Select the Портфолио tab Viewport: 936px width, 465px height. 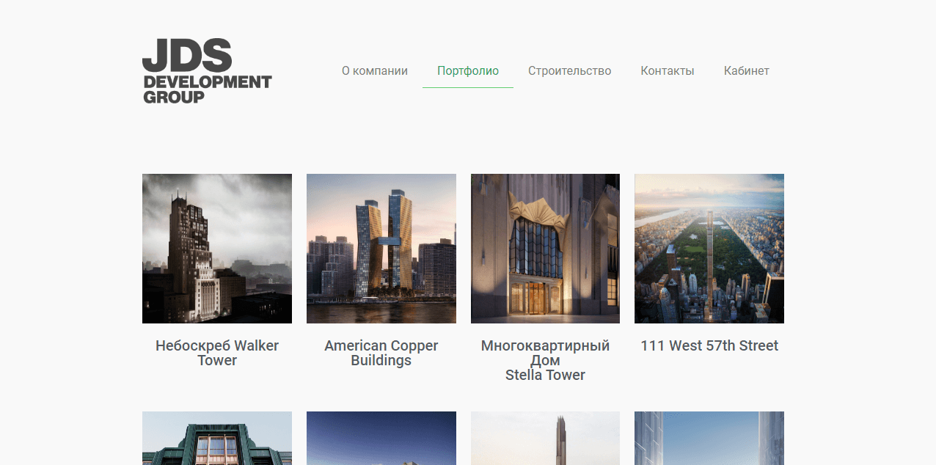click(x=467, y=71)
